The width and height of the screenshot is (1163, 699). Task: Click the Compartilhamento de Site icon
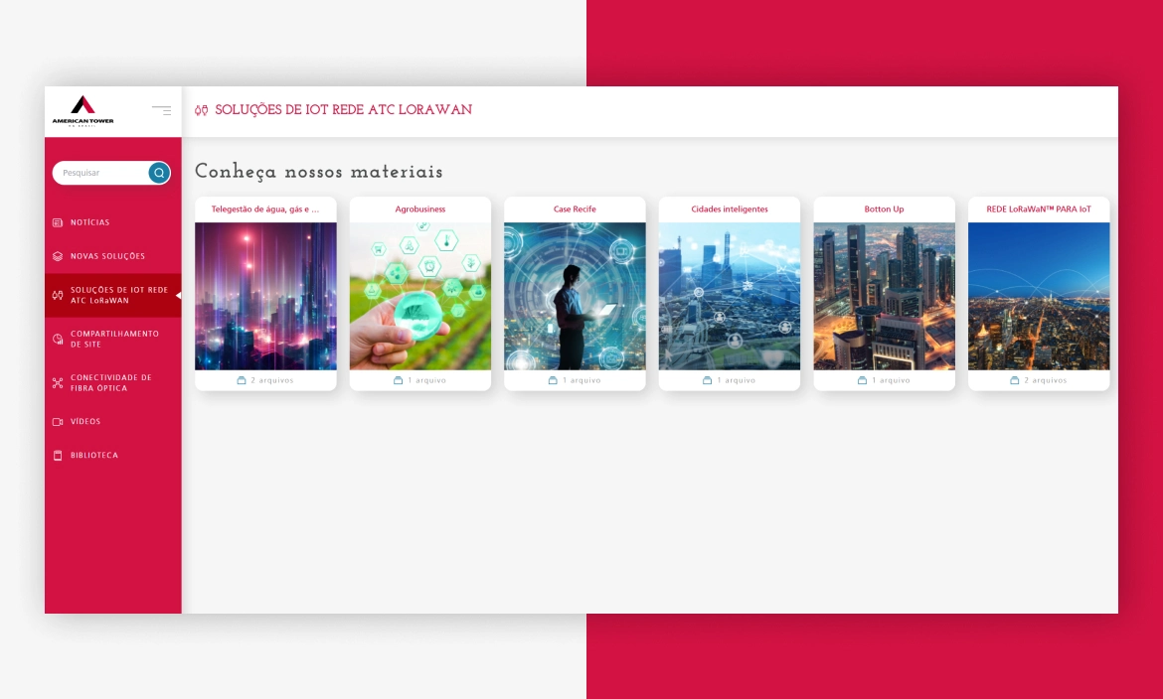[x=58, y=340]
